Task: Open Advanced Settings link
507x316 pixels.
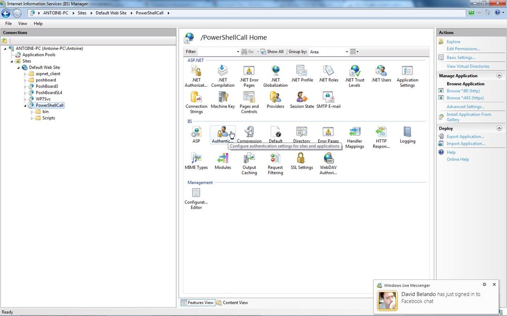Action: [465, 107]
